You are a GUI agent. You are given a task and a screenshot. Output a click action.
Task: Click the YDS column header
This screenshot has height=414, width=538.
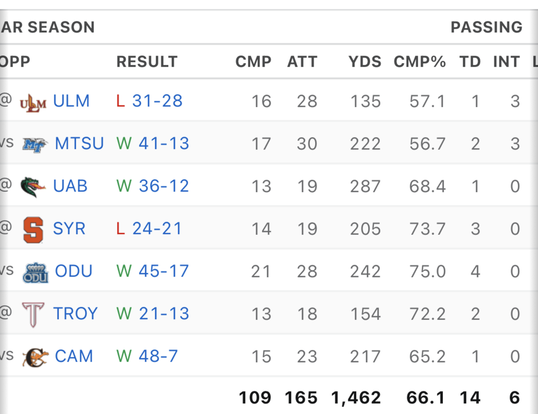pyautogui.click(x=364, y=62)
